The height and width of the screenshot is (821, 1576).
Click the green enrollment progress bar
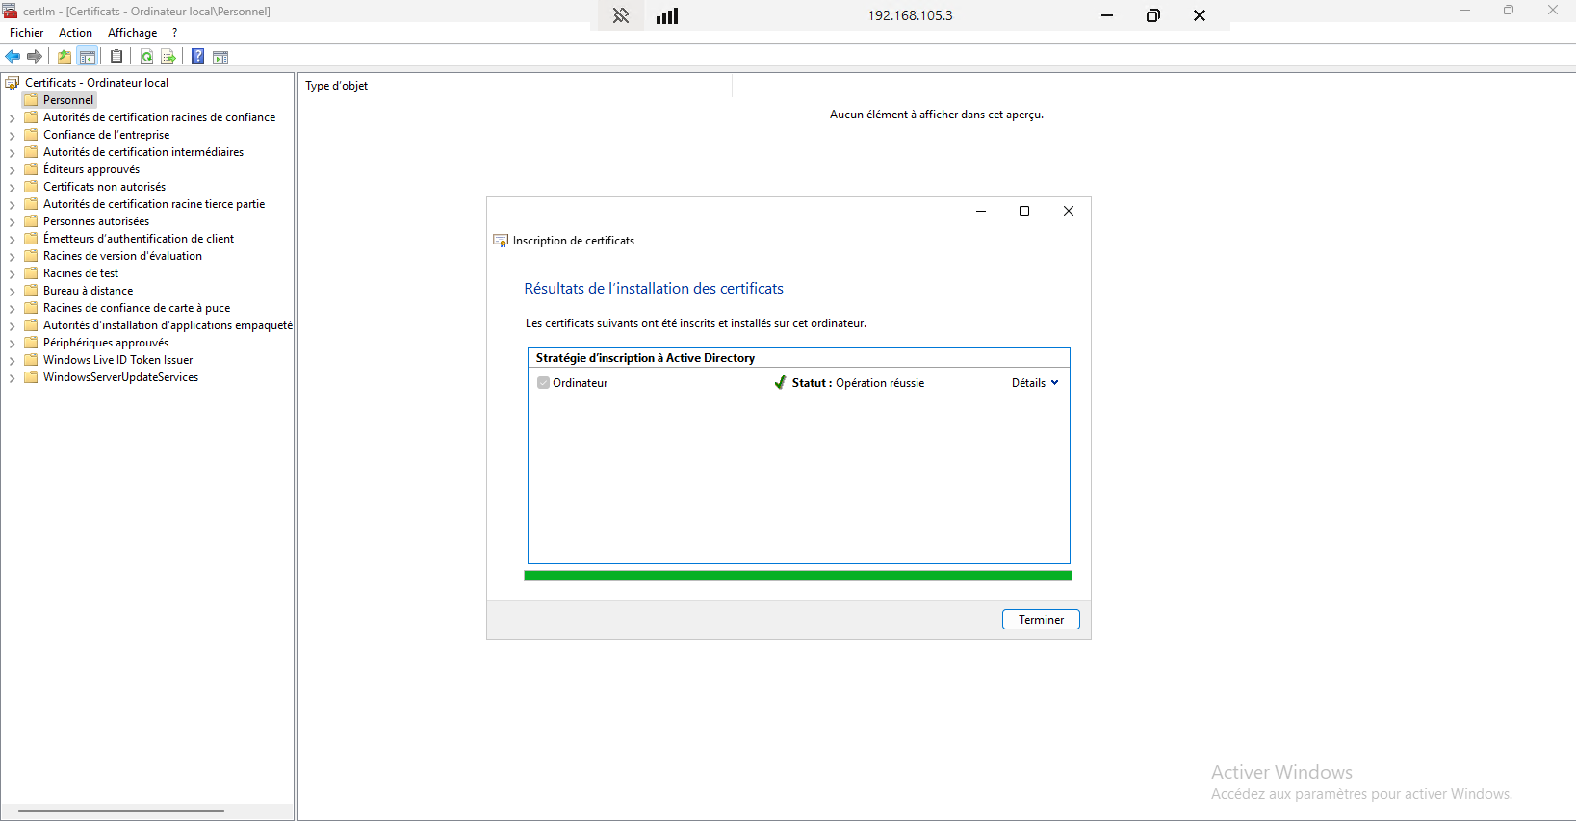point(797,576)
